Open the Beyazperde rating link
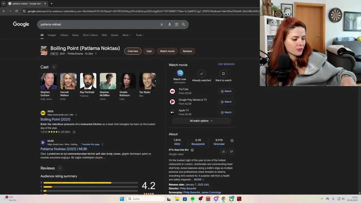This screenshot has height=203, width=361. click(x=198, y=144)
